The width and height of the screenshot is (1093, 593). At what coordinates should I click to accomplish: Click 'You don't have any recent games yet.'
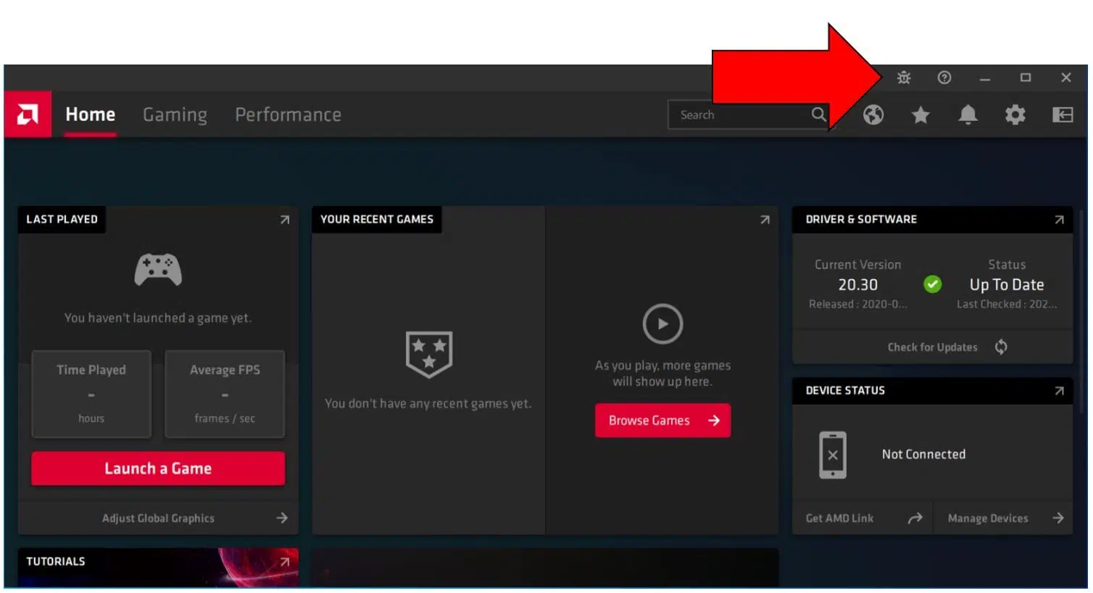point(428,404)
